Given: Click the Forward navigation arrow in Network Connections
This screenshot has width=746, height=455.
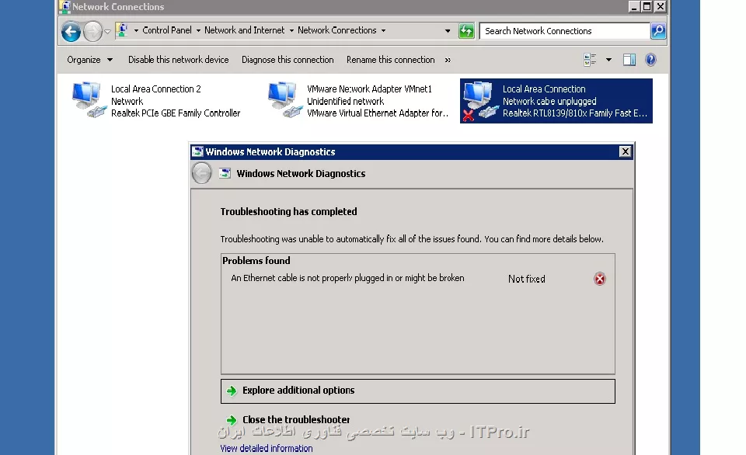Looking at the screenshot, I should click(92, 31).
